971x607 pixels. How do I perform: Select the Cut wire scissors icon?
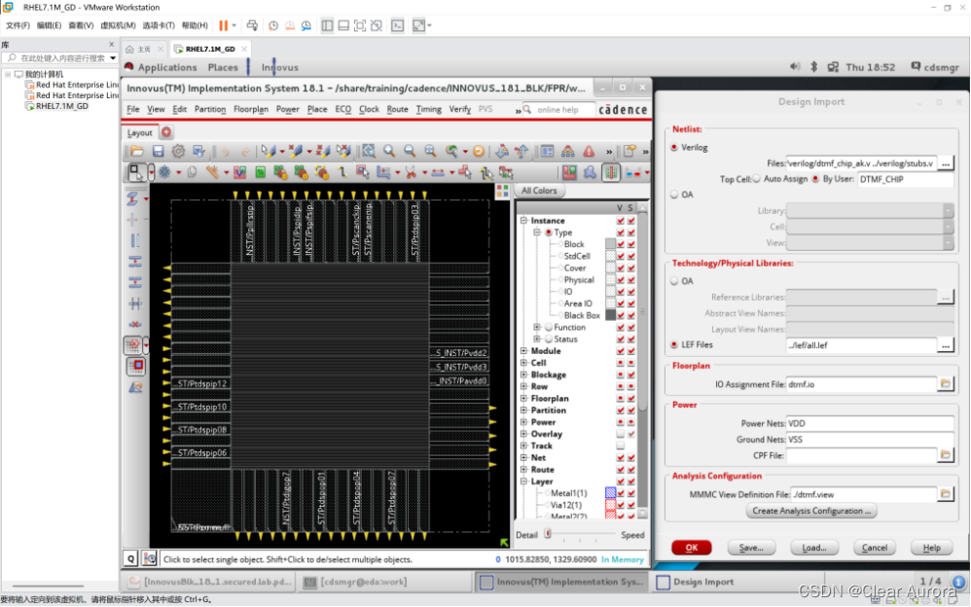click(x=411, y=173)
